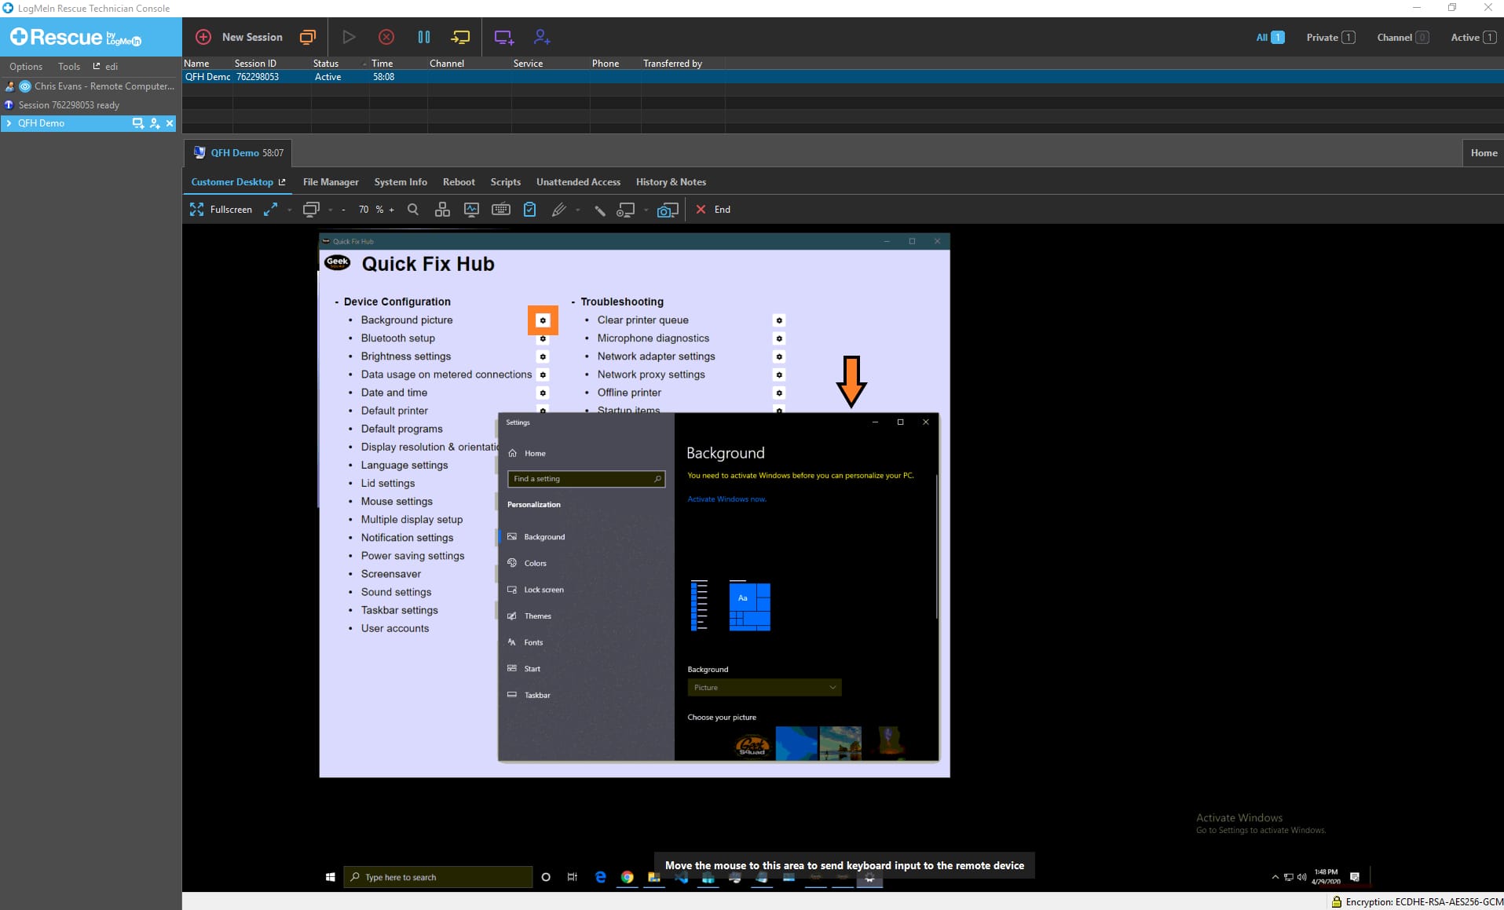
Task: Toggle Fullscreen remote view
Action: tap(221, 210)
